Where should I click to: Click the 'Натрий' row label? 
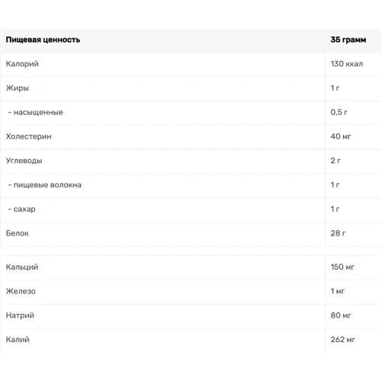point(20,315)
